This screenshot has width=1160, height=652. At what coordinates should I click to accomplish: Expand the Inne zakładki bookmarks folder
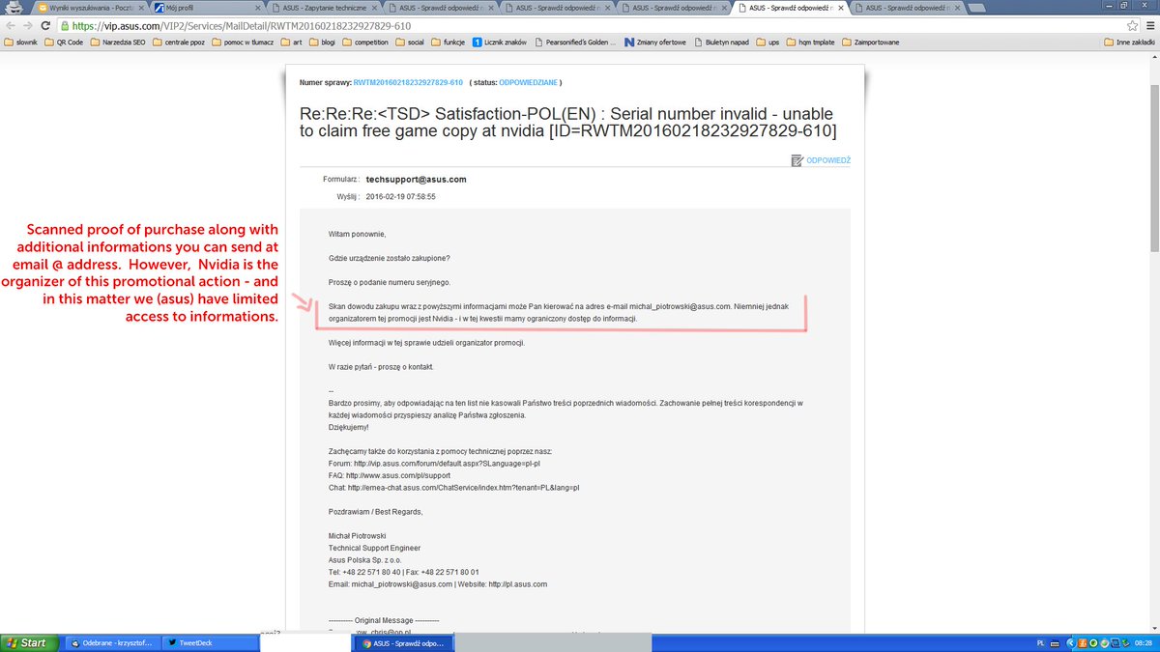[1129, 43]
